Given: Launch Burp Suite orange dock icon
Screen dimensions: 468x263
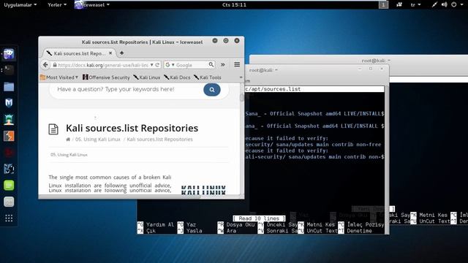Looking at the screenshot, I should coord(9,136).
